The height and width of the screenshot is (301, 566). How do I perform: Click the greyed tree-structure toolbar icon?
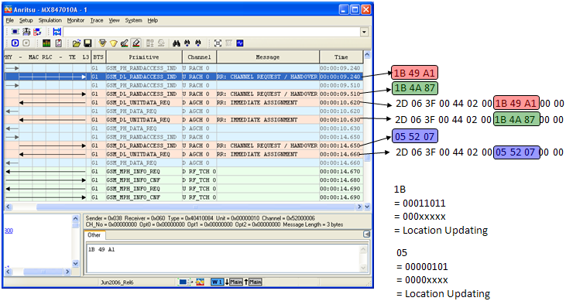(161, 43)
